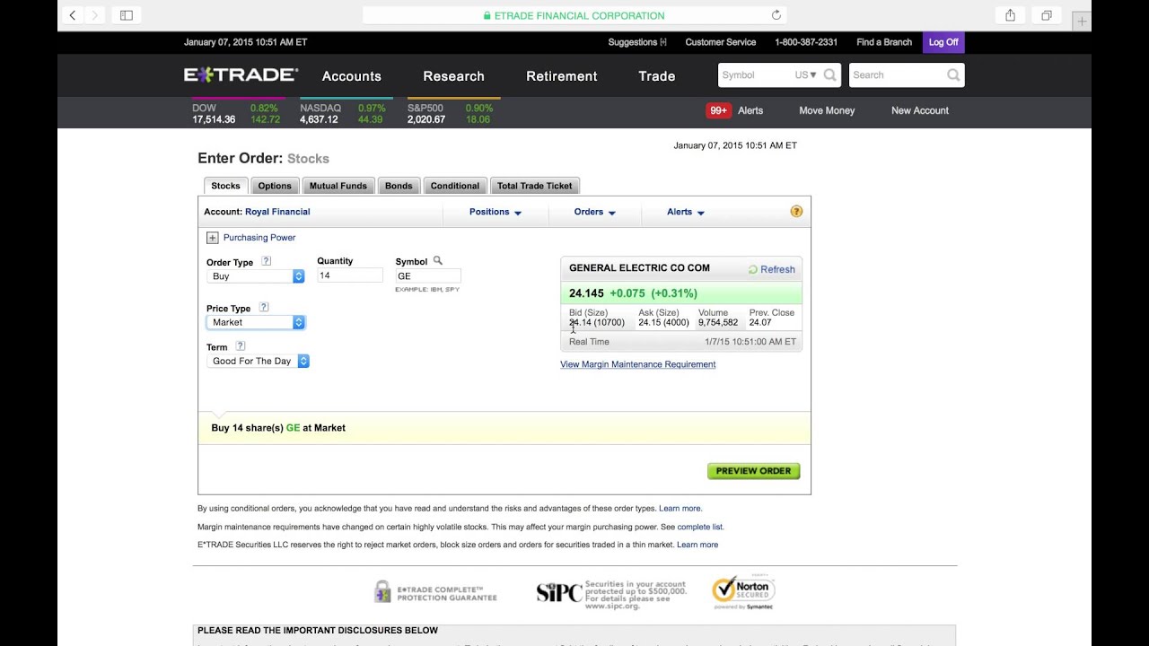Click the Preview Order button
The width and height of the screenshot is (1149, 646).
click(753, 471)
